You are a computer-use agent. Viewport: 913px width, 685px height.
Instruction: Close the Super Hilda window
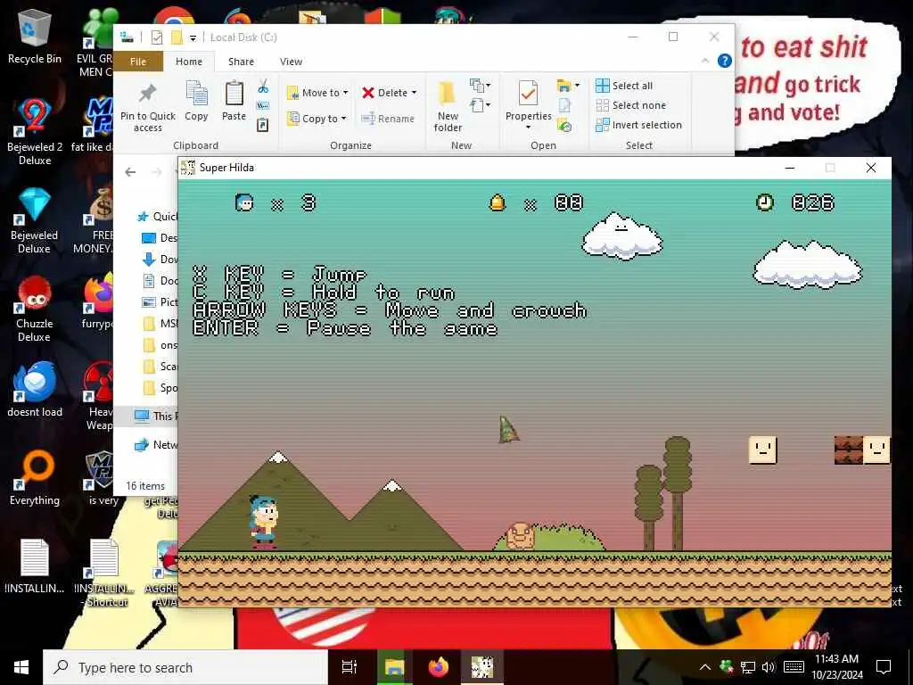click(871, 168)
